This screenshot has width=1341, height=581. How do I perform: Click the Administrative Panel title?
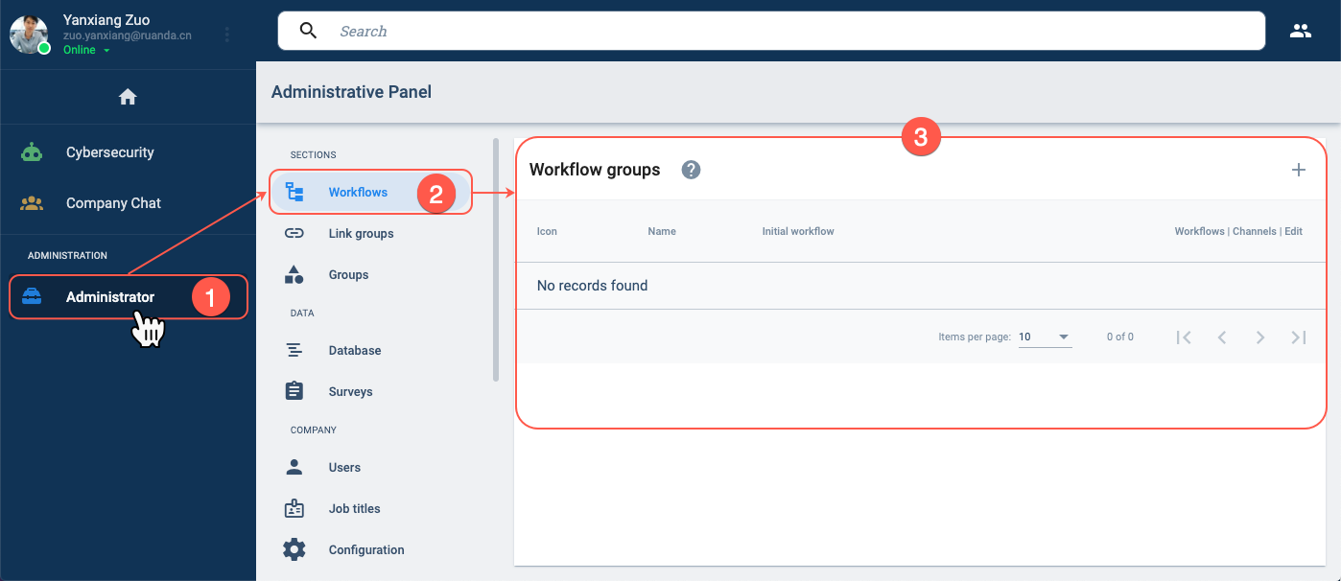(x=351, y=92)
